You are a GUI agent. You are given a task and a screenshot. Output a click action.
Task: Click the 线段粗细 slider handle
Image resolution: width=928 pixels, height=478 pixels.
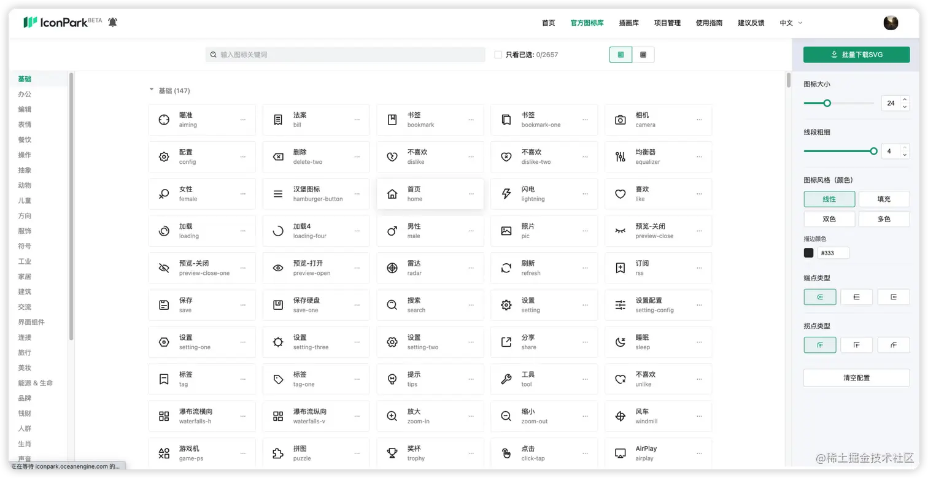pyautogui.click(x=873, y=151)
